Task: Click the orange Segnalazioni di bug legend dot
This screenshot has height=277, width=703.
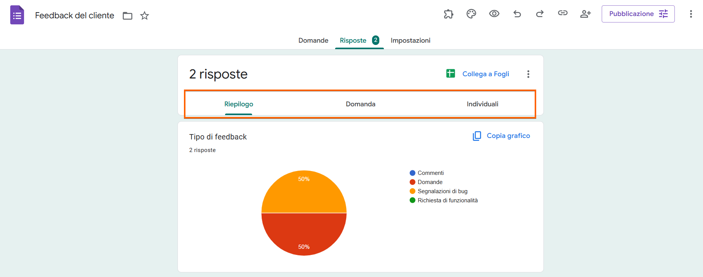Action: click(x=412, y=191)
